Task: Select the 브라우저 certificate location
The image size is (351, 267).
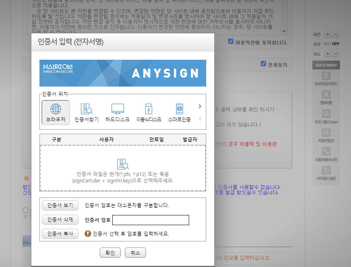Action: (56, 112)
